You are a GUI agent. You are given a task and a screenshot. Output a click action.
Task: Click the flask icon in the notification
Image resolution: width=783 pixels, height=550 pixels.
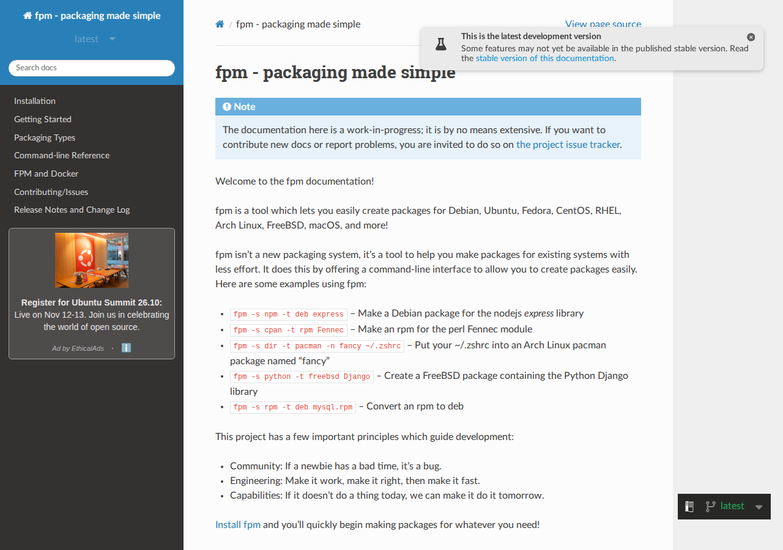pyautogui.click(x=440, y=44)
